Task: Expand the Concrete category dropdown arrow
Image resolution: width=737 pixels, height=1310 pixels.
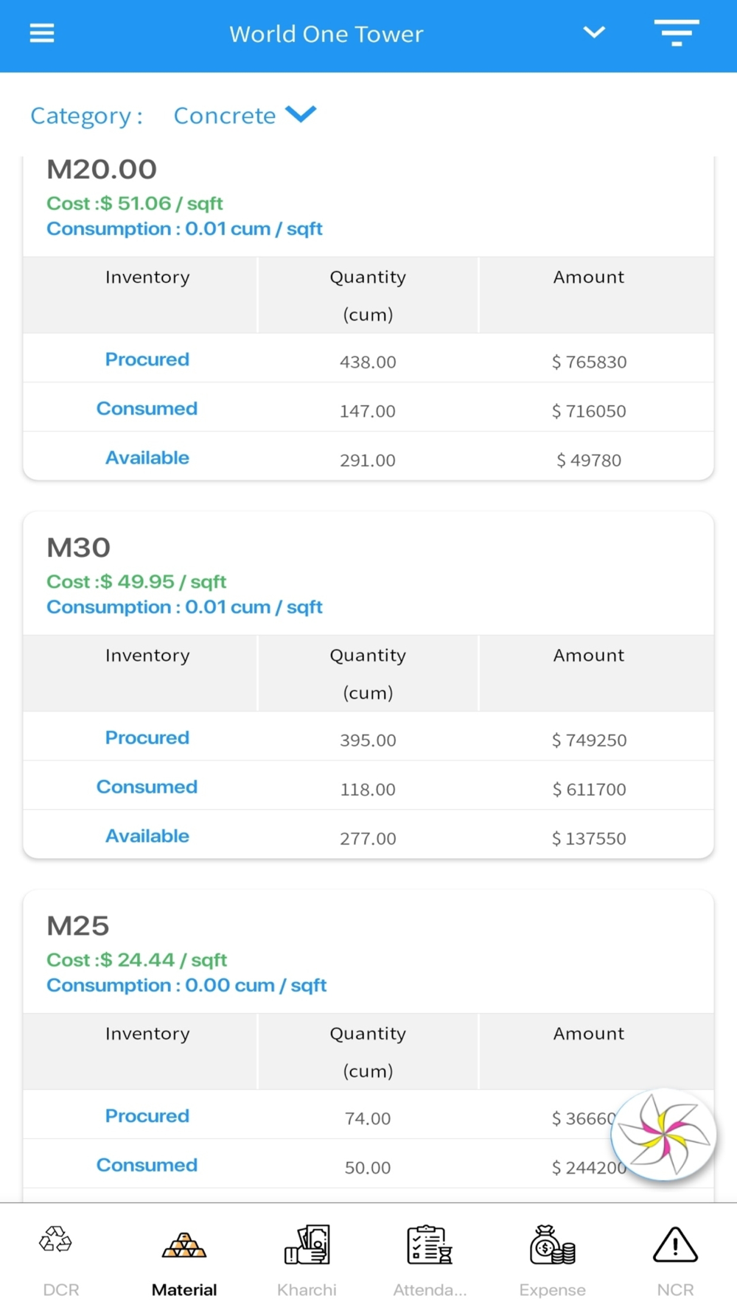Action: 301,114
